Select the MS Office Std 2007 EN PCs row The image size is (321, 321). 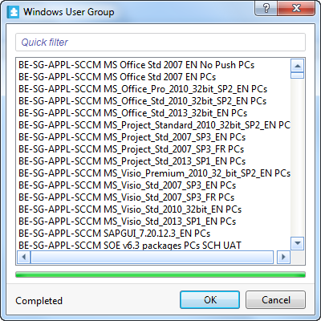pos(153,77)
